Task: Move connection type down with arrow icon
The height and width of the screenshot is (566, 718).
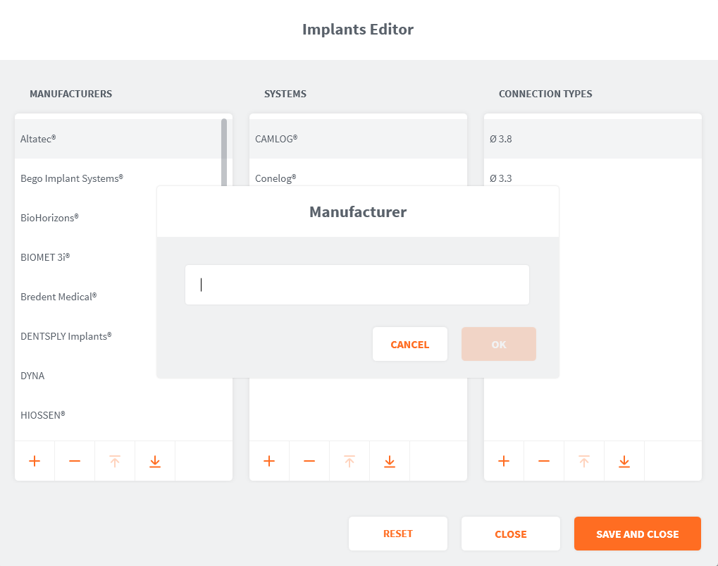Action: pyautogui.click(x=624, y=461)
